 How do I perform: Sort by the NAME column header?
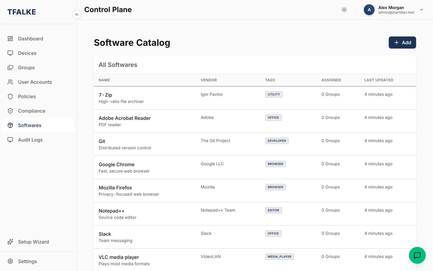104,80
